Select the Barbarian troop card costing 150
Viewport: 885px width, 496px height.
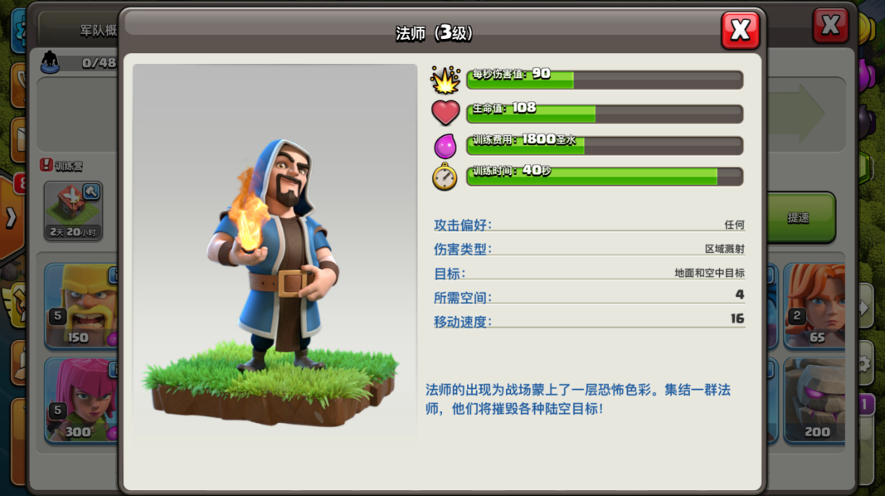[81, 305]
